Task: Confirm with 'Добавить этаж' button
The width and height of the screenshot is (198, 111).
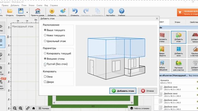Action: [x=123, y=91]
